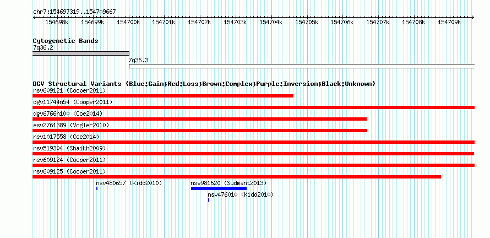Image resolution: width=490 pixels, height=238 pixels.
Task: Open esv2761389 (Vogler2010) variant label
Action: click(71, 126)
